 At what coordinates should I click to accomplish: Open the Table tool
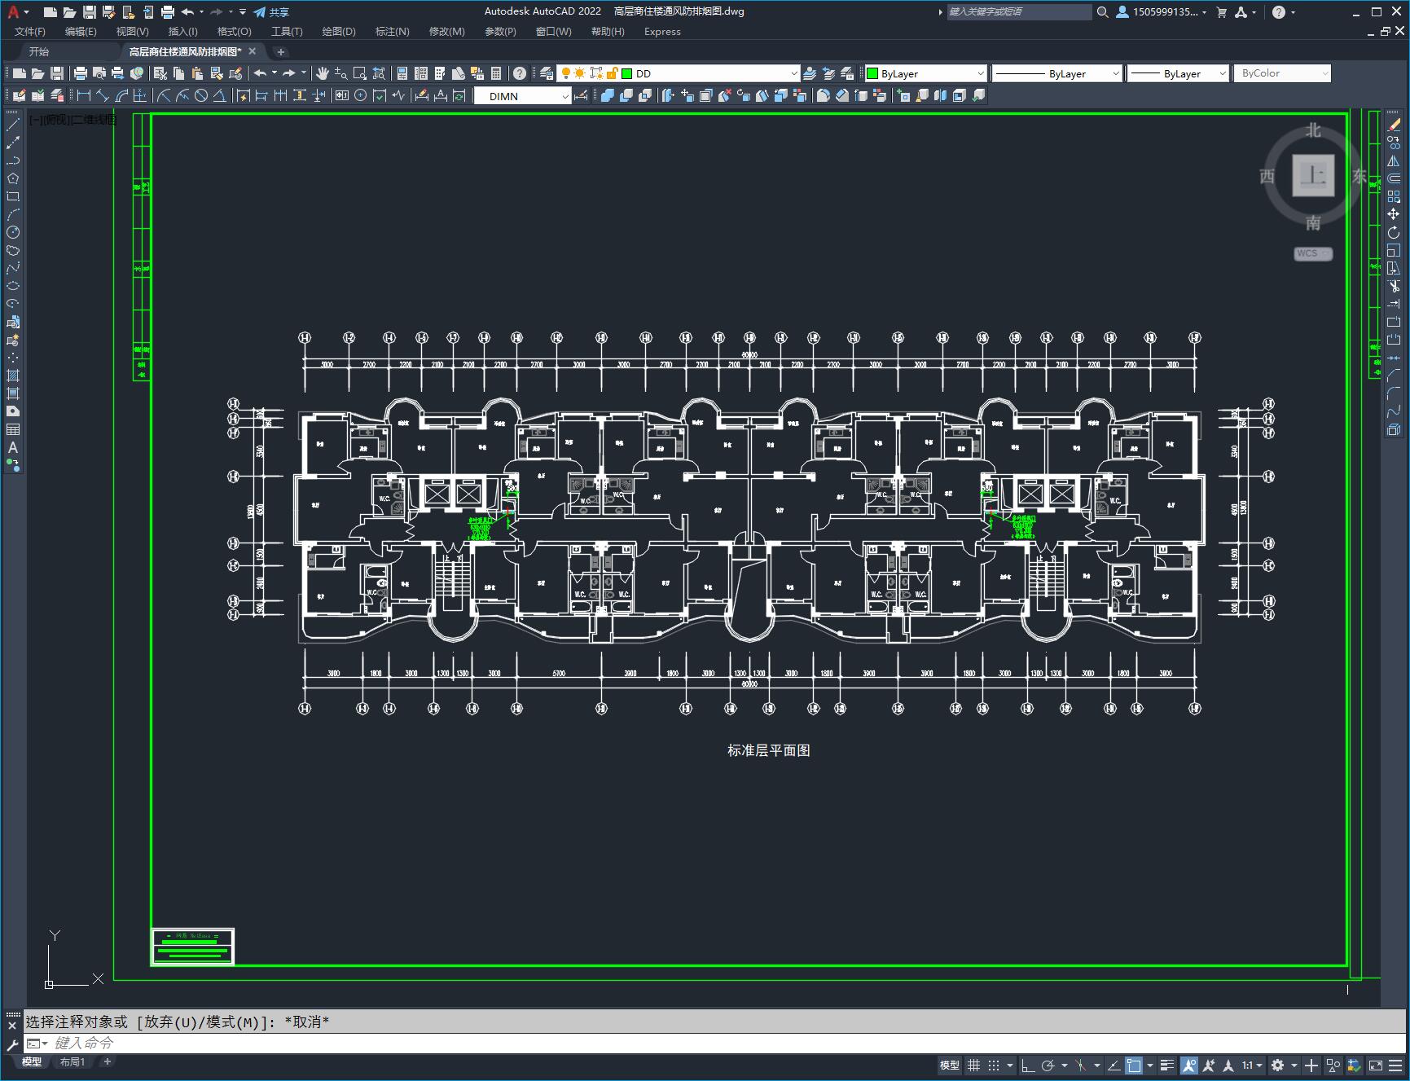coord(13,429)
